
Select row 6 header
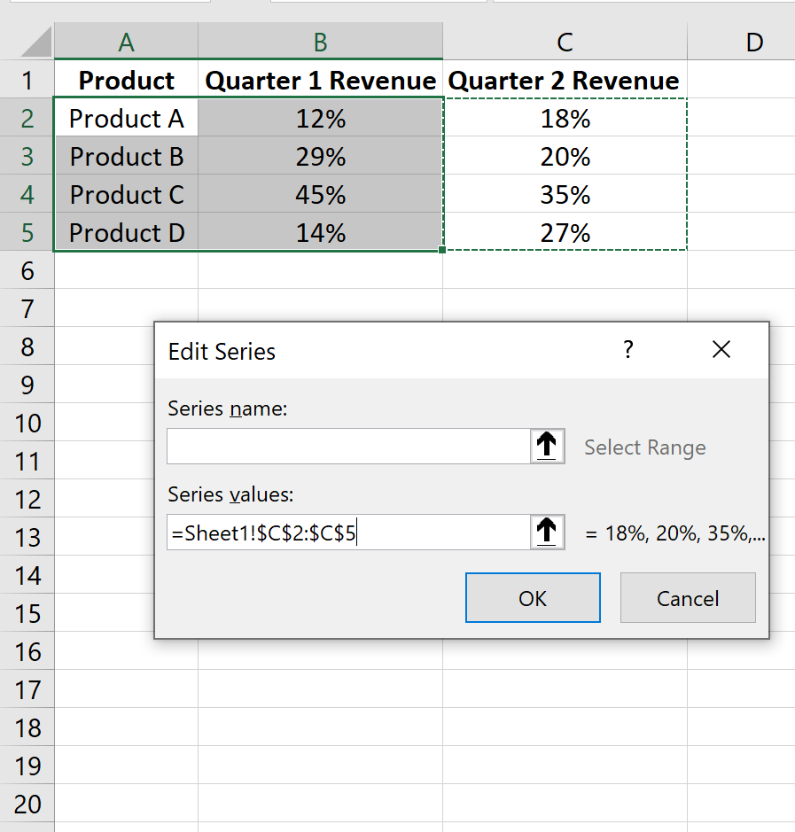pos(27,270)
